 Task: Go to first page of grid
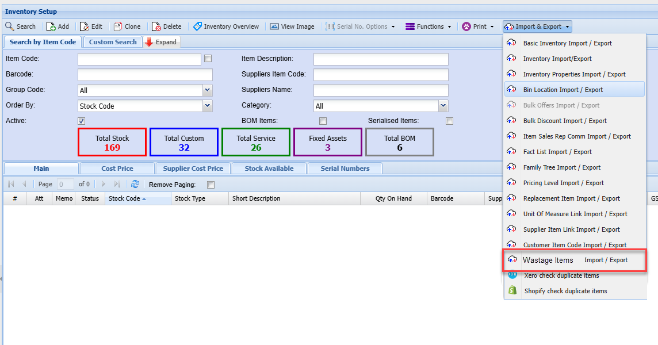pos(12,184)
